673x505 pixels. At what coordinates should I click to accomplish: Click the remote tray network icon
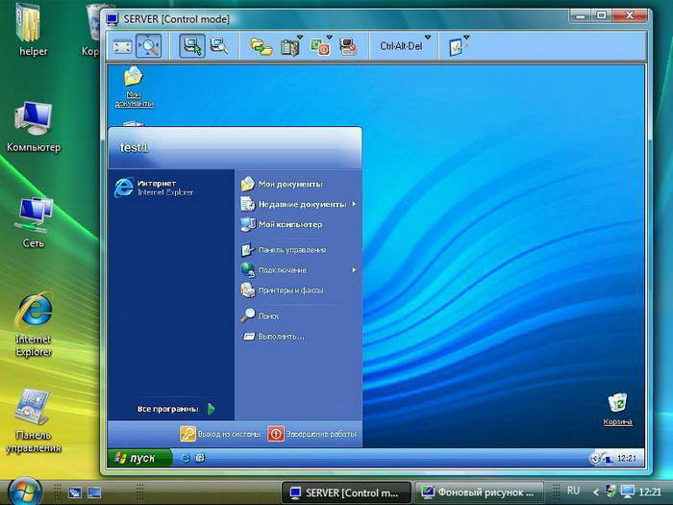coord(608,459)
